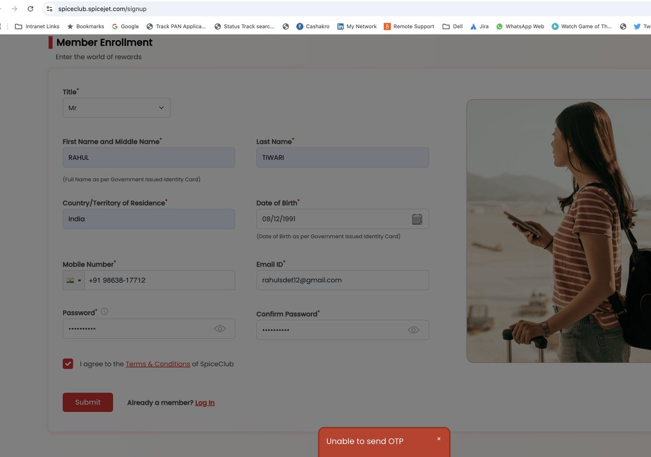This screenshot has width=651, height=457.
Task: Open the Terms & Conditions link
Action: 158,364
